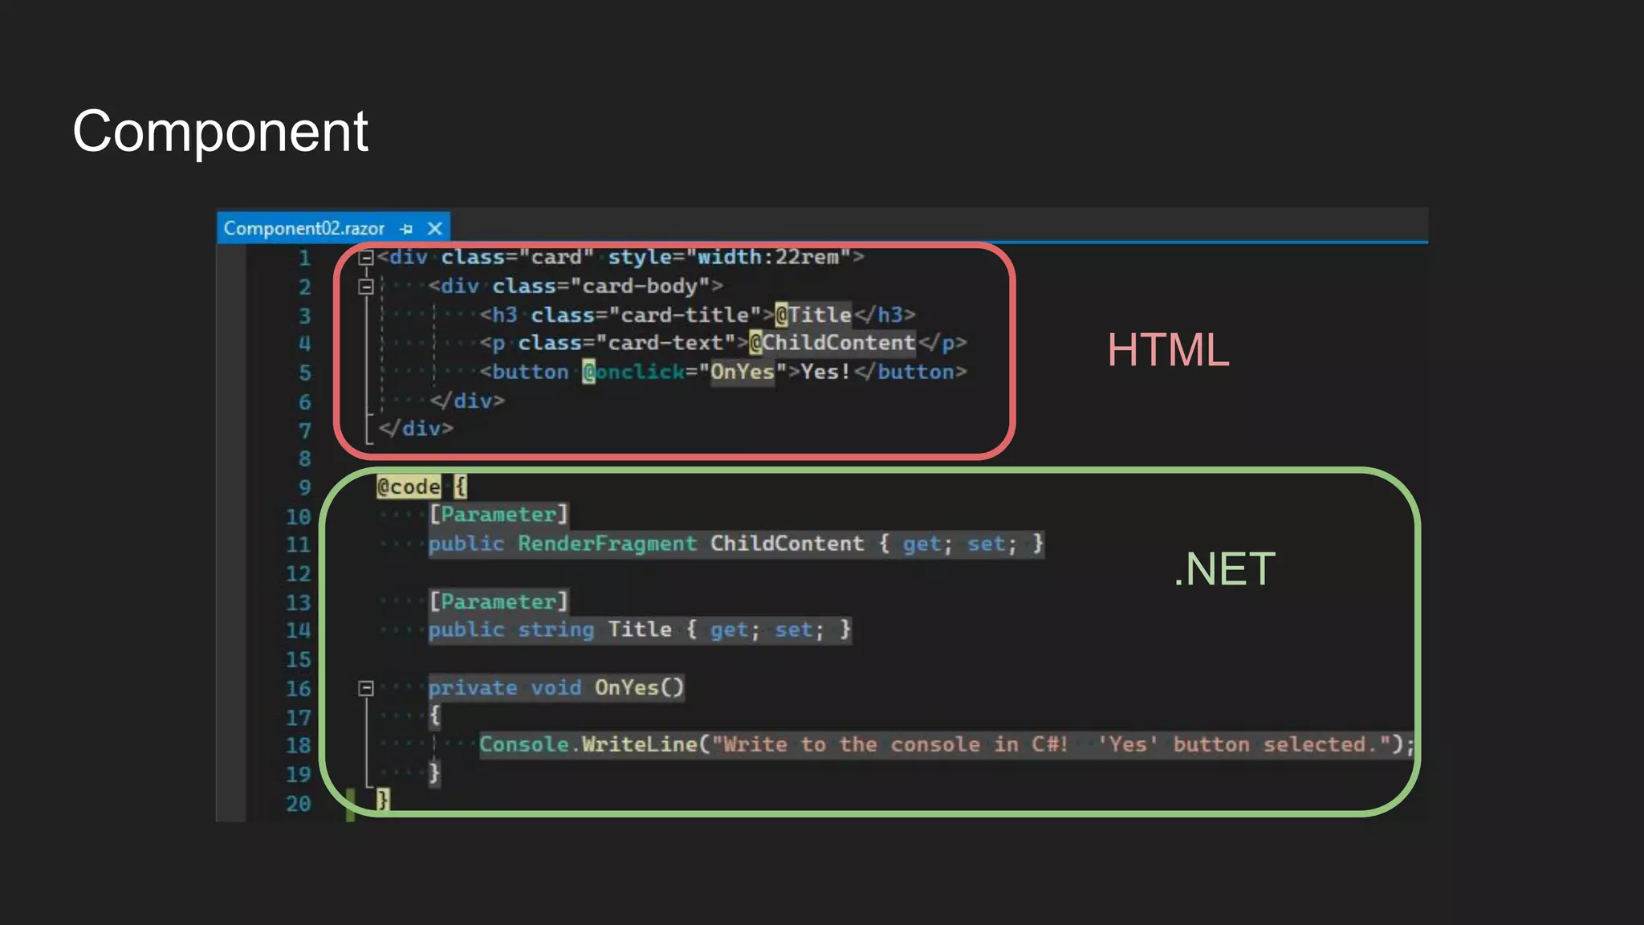1644x925 pixels.
Task: Click line number 20 in the gutter
Action: point(299,804)
